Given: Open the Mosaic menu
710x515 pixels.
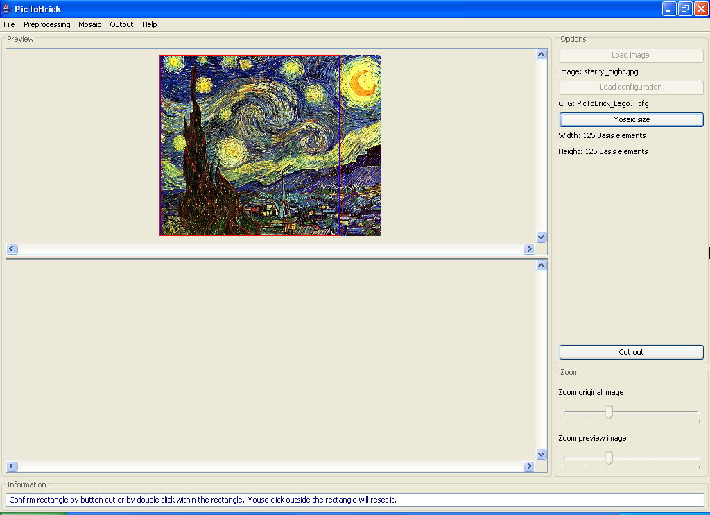Looking at the screenshot, I should (x=89, y=24).
